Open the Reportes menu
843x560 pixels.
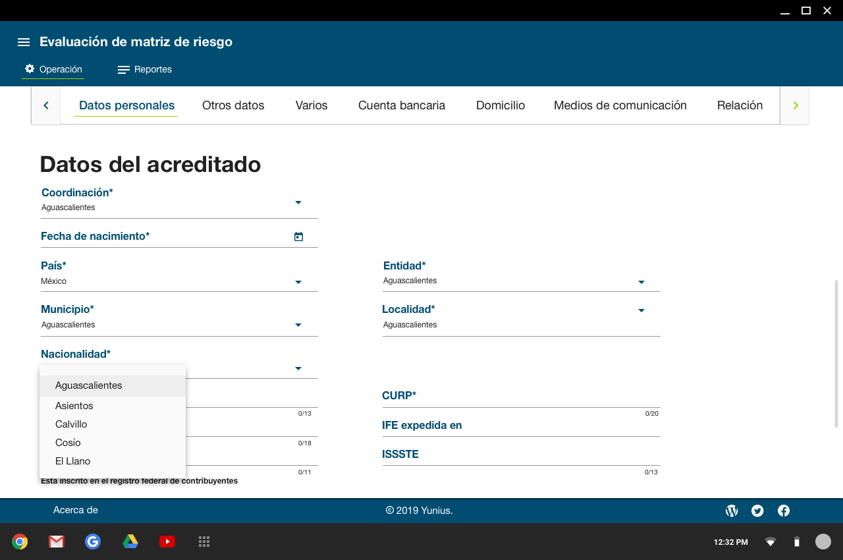(x=145, y=69)
